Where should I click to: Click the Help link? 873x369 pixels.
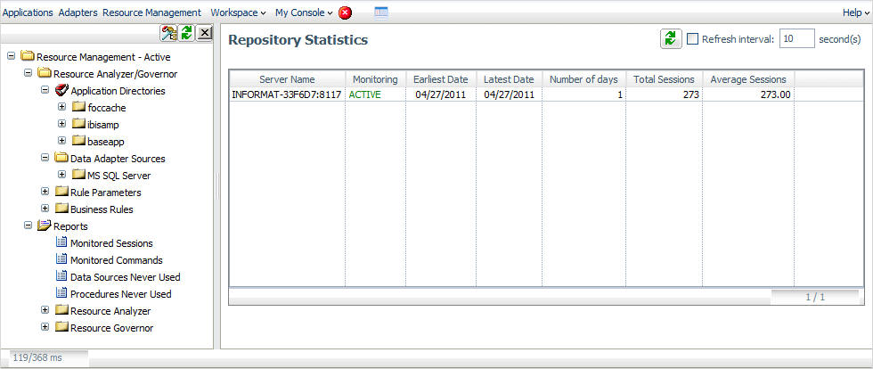[x=852, y=12]
